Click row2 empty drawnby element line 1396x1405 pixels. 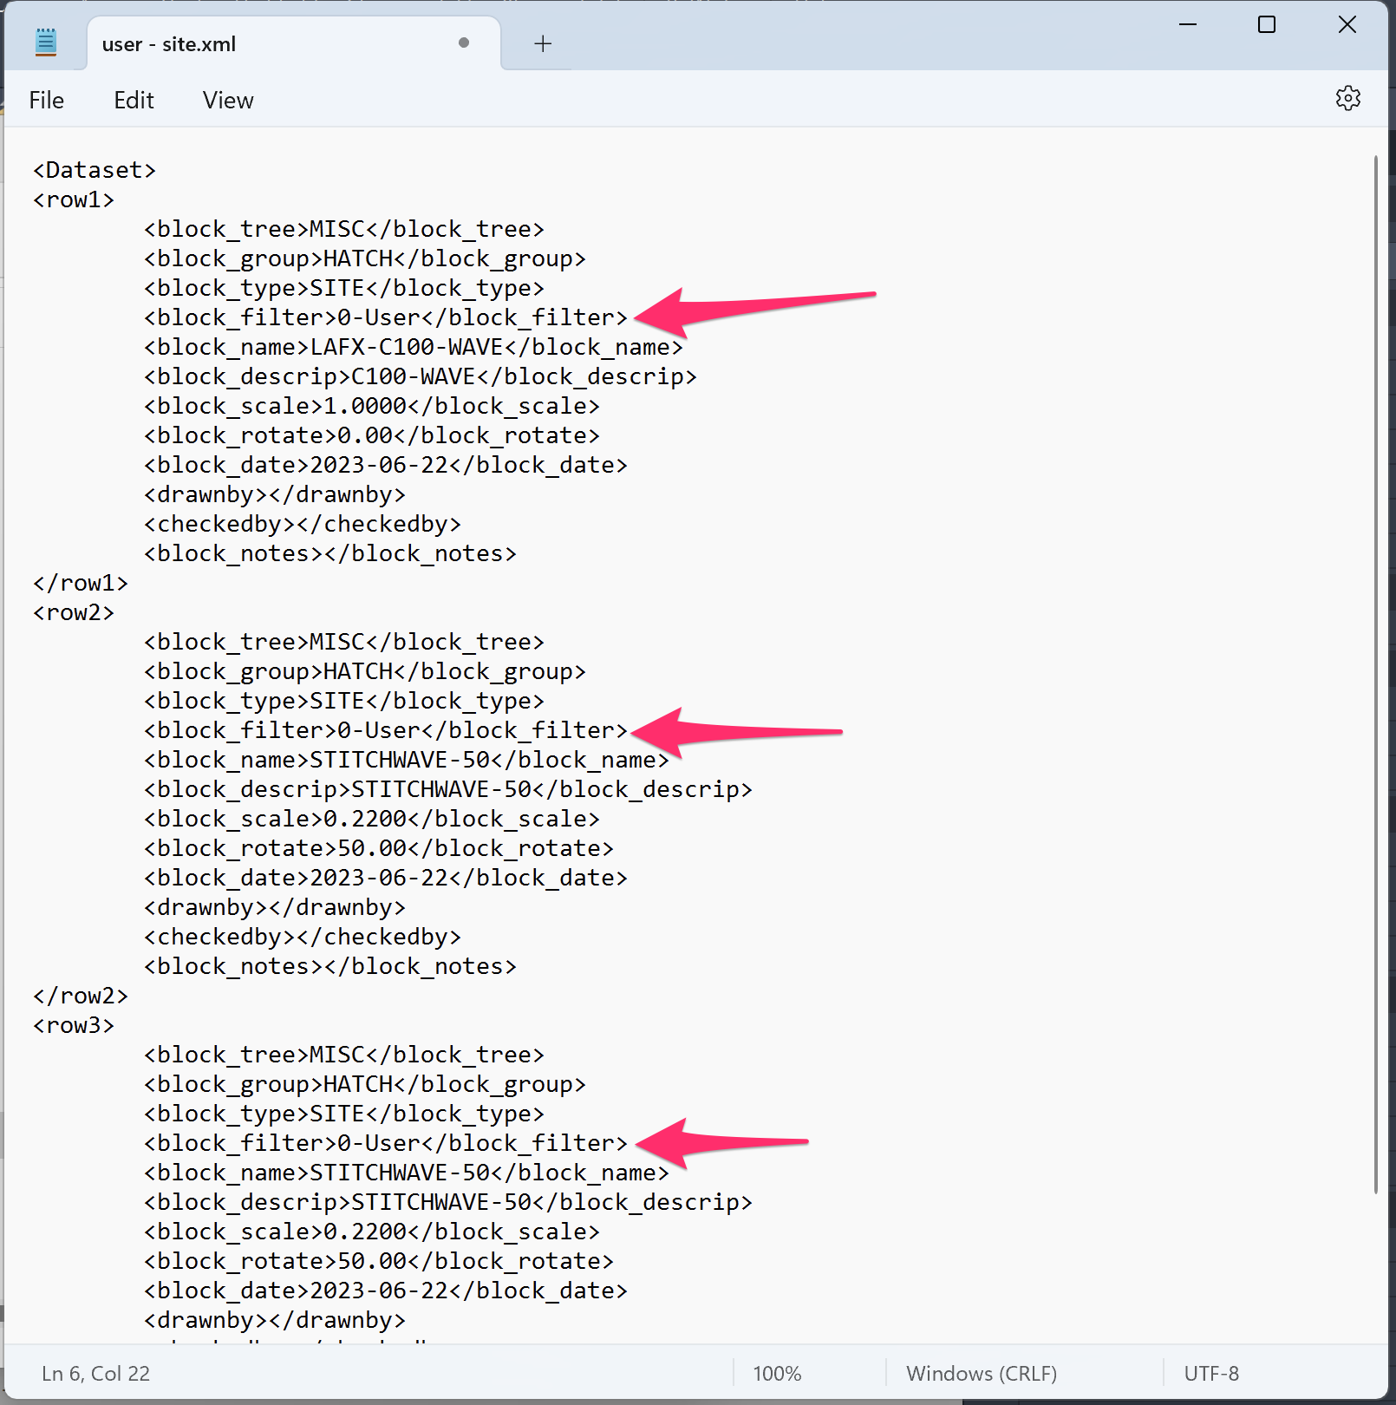(x=275, y=907)
